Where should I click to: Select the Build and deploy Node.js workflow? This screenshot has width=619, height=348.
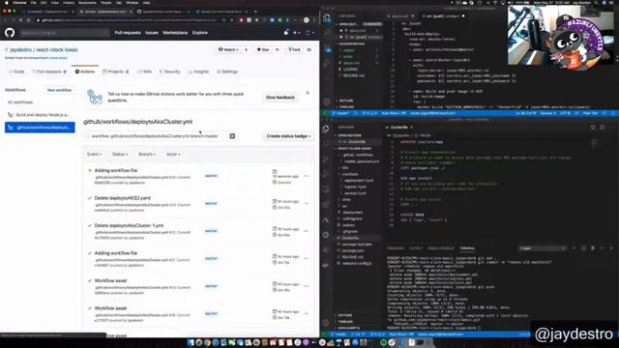[40, 115]
